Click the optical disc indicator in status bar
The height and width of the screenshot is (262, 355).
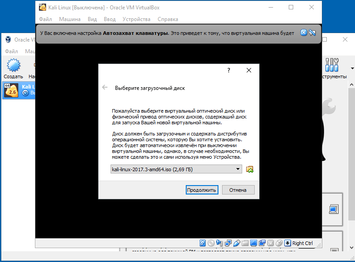tap(211, 243)
